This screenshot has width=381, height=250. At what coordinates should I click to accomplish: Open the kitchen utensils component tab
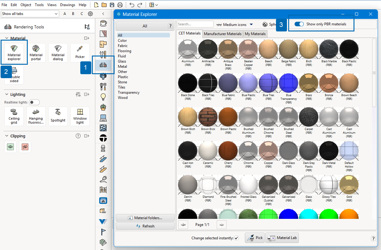pos(103,86)
